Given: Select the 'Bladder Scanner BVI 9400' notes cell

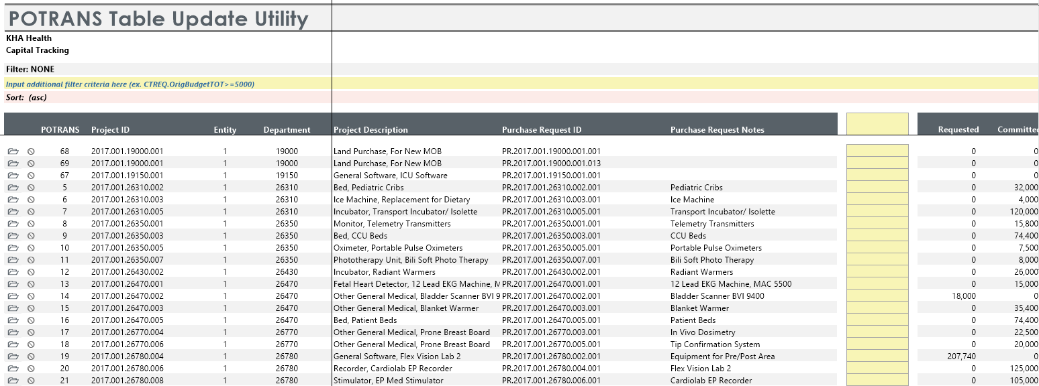Looking at the screenshot, I should coord(717,296).
